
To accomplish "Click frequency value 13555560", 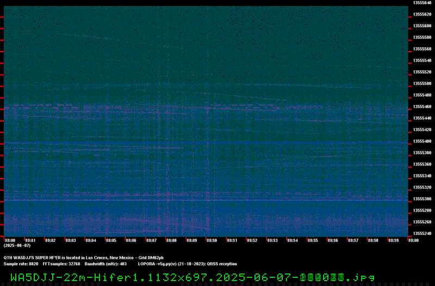I will tap(422, 49).
